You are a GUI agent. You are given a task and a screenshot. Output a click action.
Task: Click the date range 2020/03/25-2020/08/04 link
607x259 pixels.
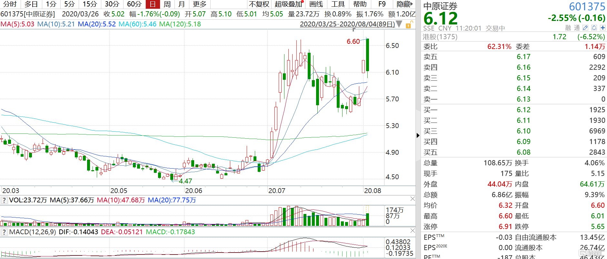click(347, 24)
